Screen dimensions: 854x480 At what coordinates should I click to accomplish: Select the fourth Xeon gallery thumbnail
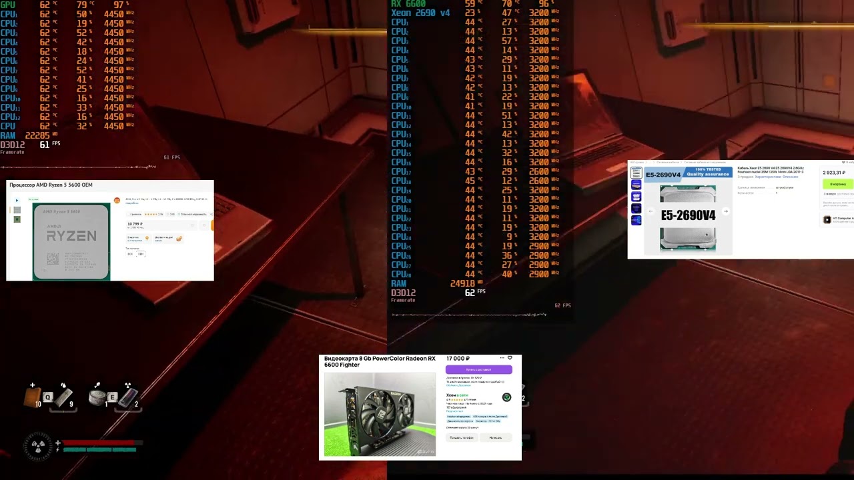636,209
